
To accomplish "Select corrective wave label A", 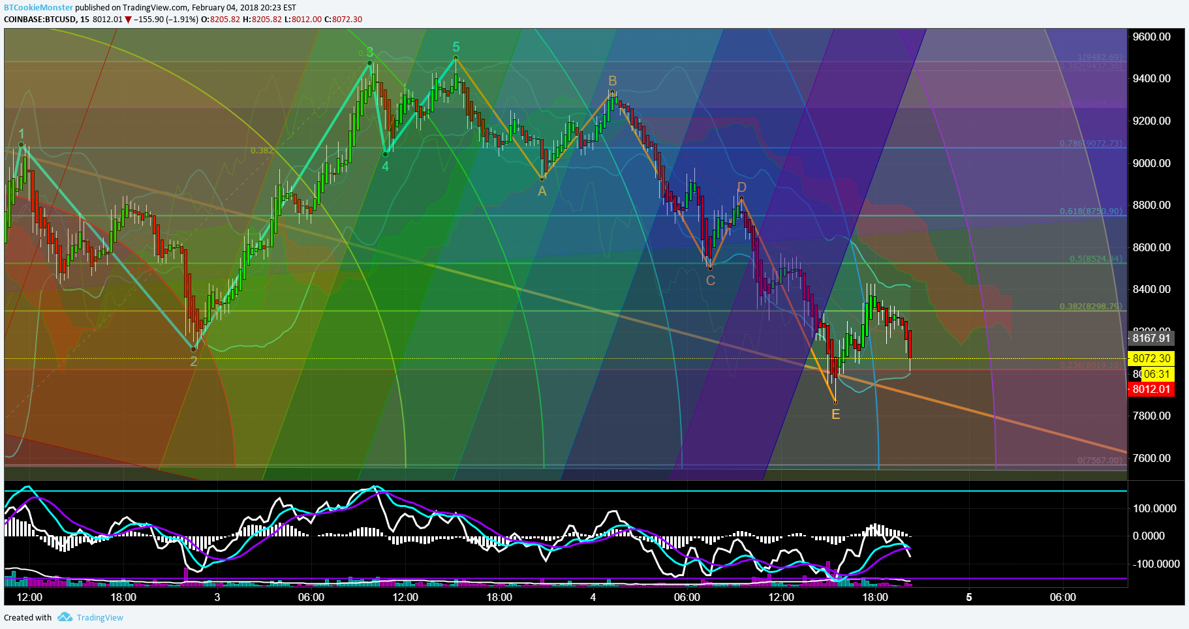I will tap(542, 191).
